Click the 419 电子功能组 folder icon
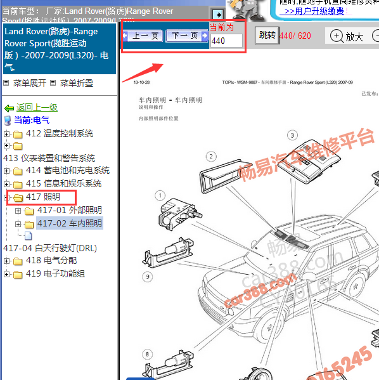Image resolution: width=379 pixels, height=380 pixels. point(18,275)
